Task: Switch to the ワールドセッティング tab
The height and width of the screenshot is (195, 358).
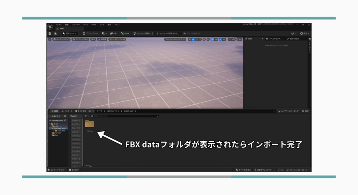Action: 273,39
